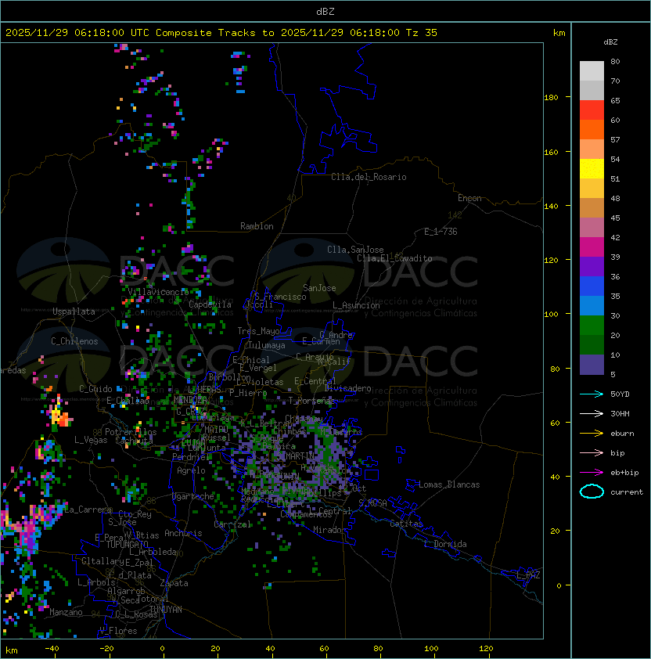This screenshot has width=651, height=659.
Task: Click the Villavicencio map label
Action: pyautogui.click(x=158, y=292)
